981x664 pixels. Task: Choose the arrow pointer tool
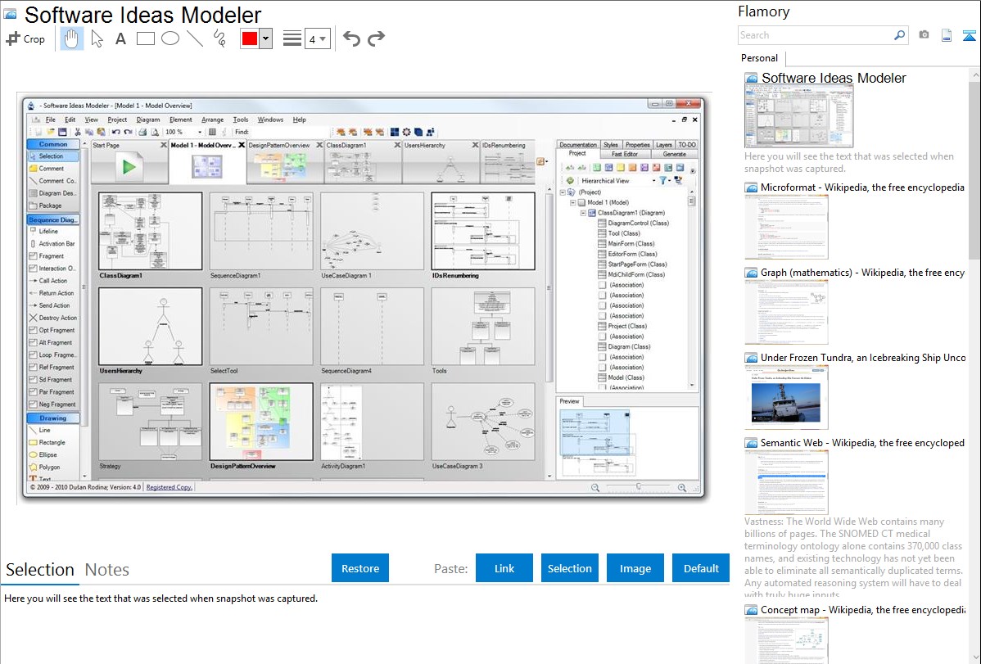[97, 38]
